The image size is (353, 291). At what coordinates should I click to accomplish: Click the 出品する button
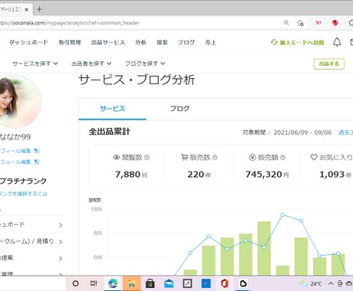pyautogui.click(x=329, y=64)
